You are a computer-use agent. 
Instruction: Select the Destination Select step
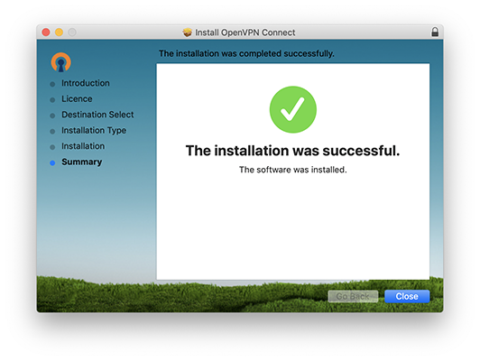coord(97,115)
